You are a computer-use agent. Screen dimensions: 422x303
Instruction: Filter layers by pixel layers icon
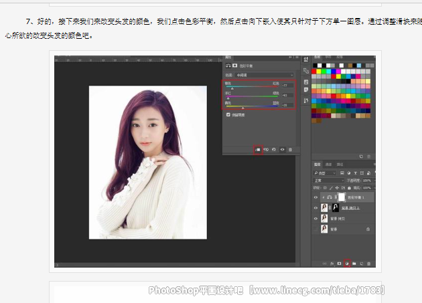click(x=342, y=173)
